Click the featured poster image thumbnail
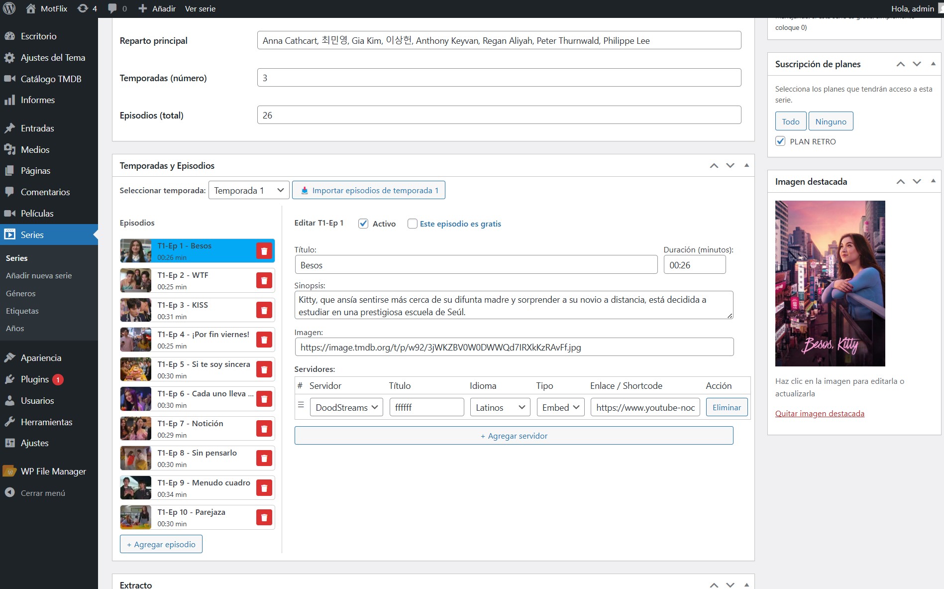 pyautogui.click(x=830, y=283)
